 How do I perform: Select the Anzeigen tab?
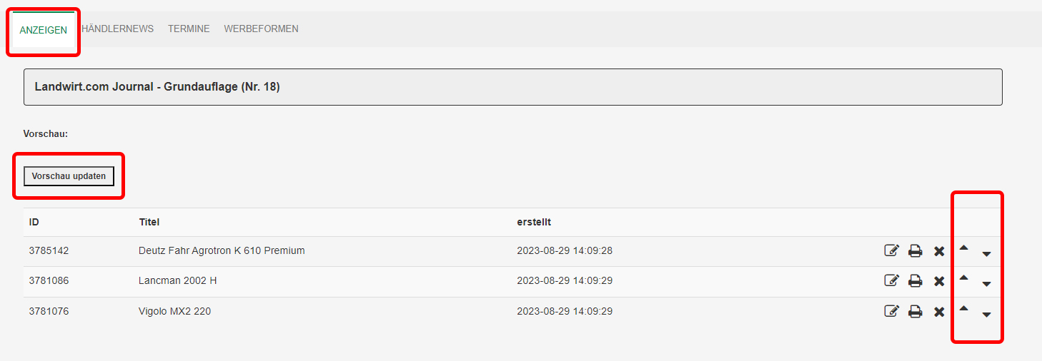44,30
